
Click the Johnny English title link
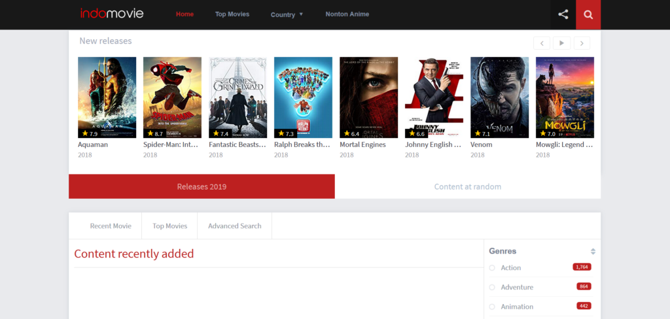[x=433, y=144]
